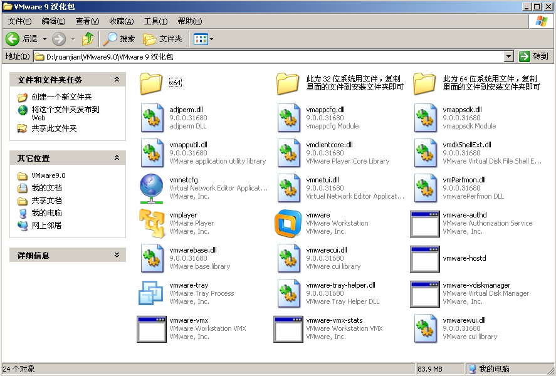
Task: Go up one folder level
Action: click(x=88, y=39)
